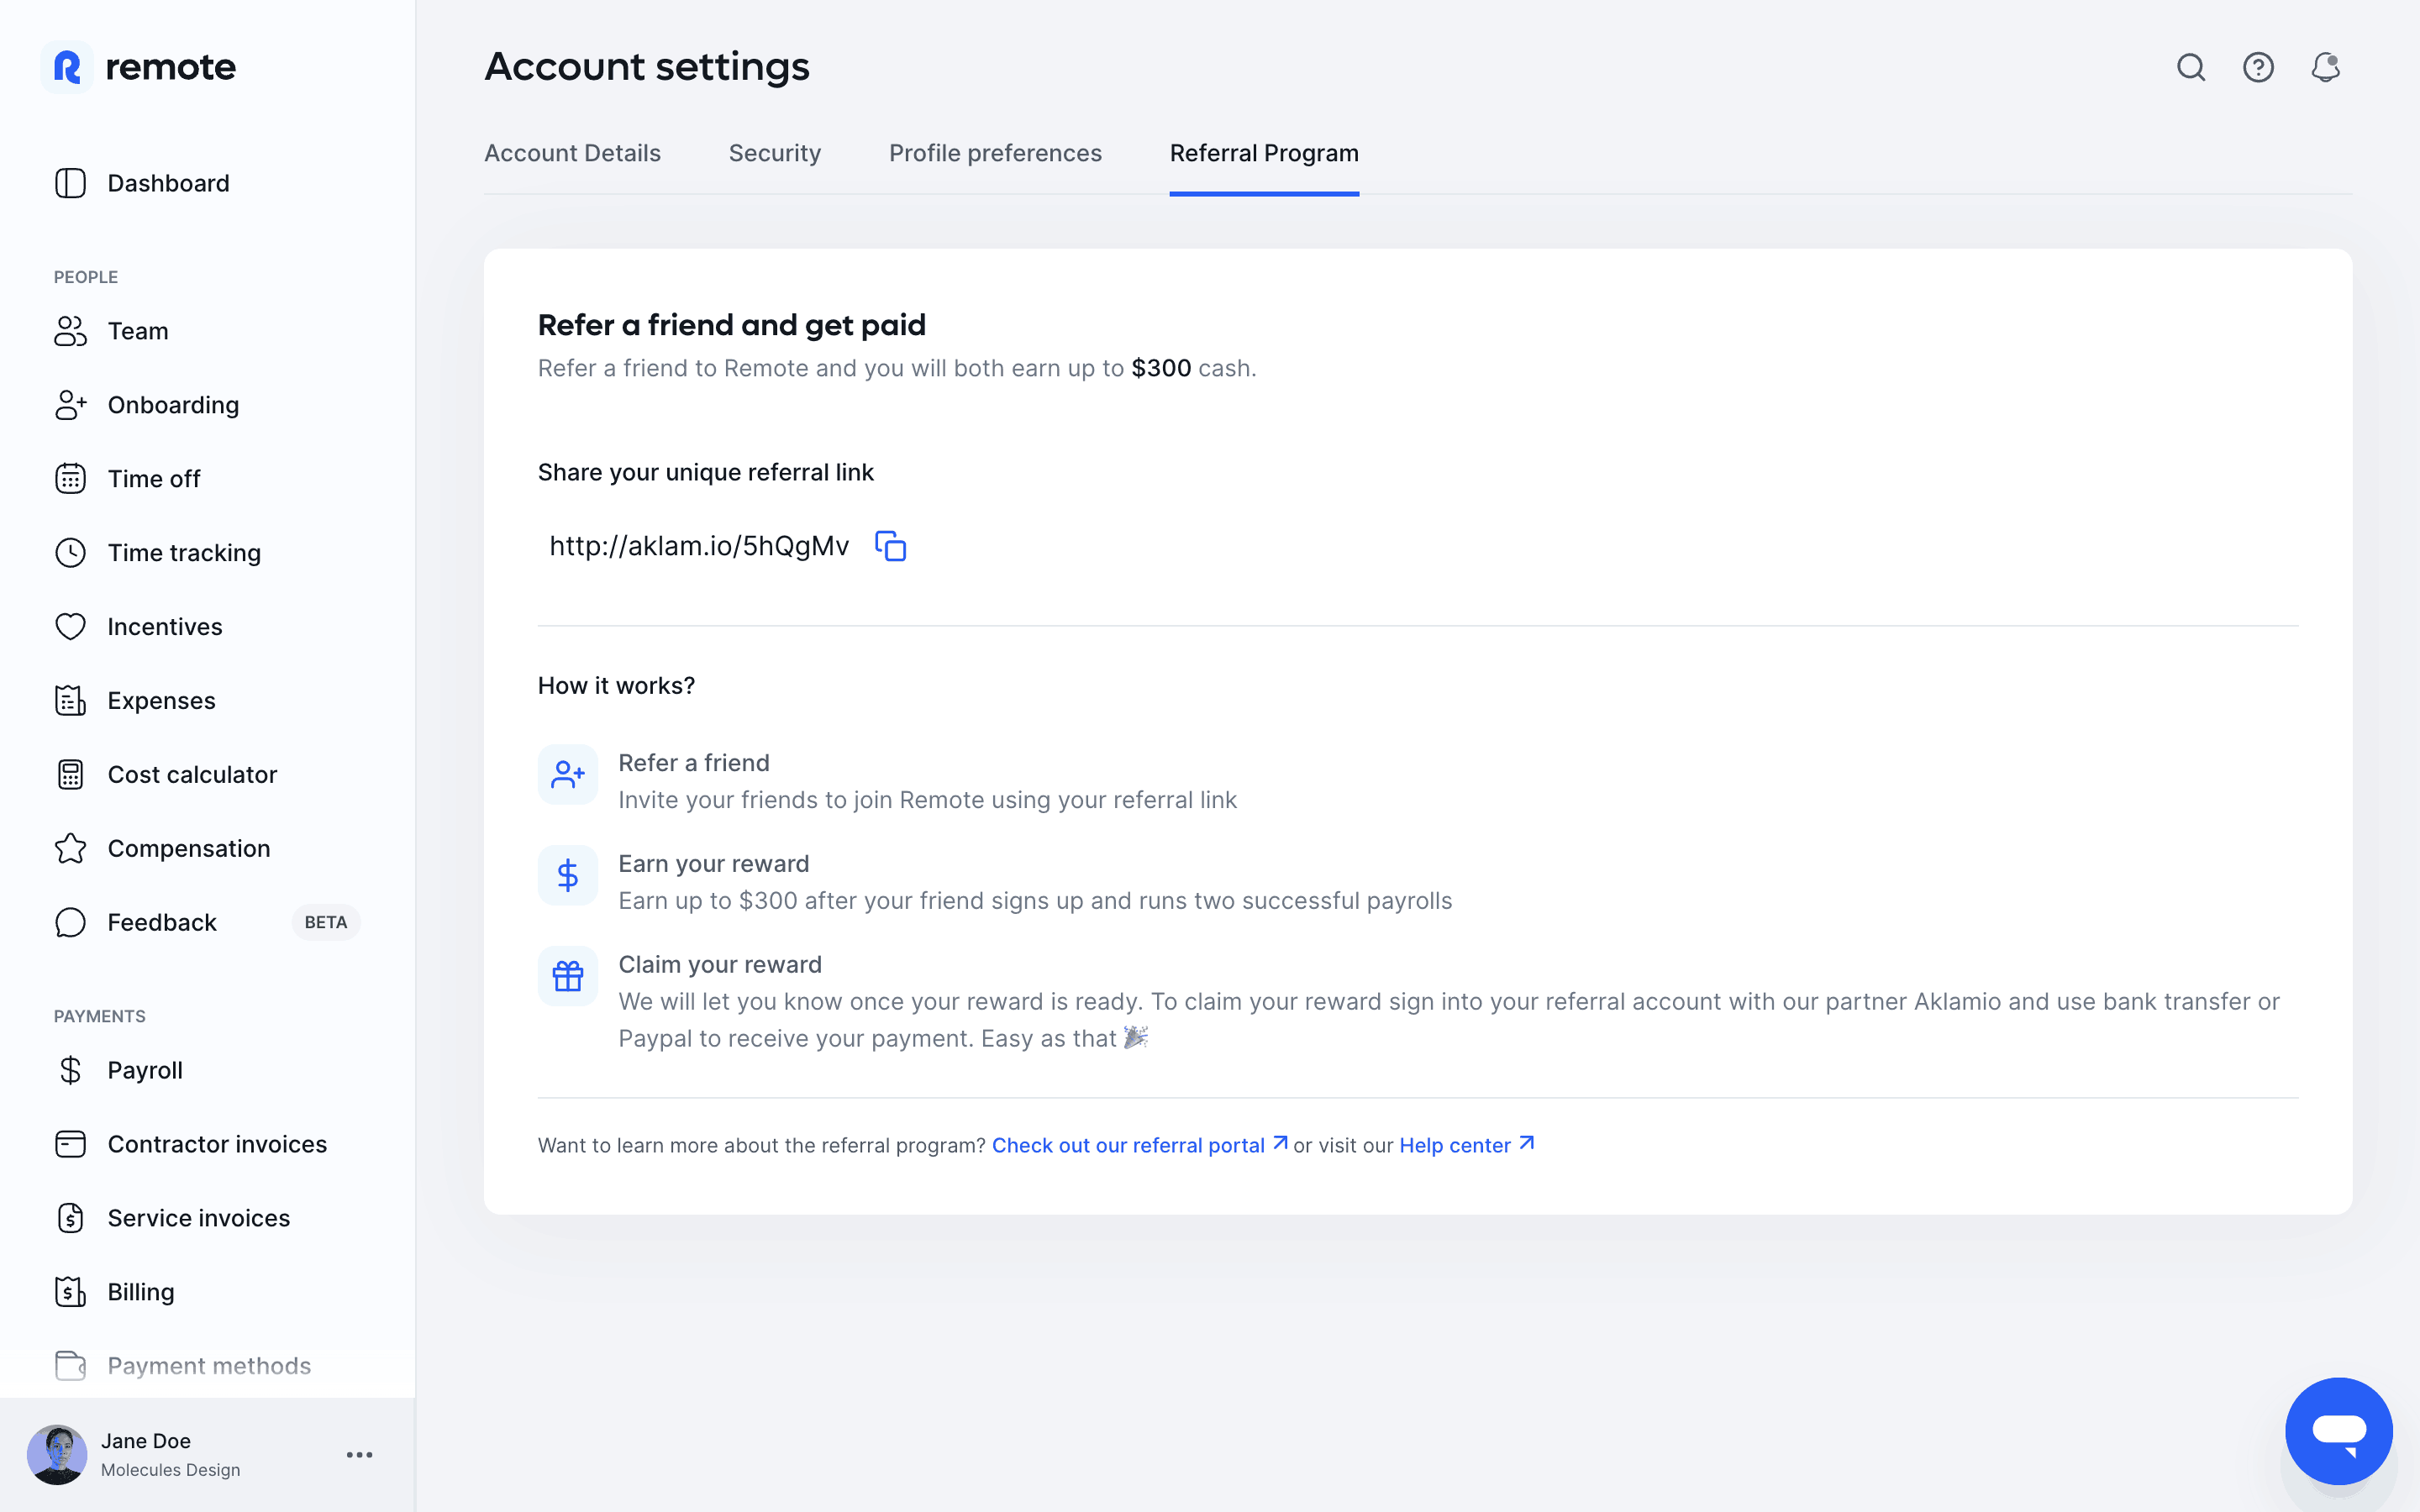Open Cost calculator in sidebar
This screenshot has height=1512, width=2420.
(192, 775)
